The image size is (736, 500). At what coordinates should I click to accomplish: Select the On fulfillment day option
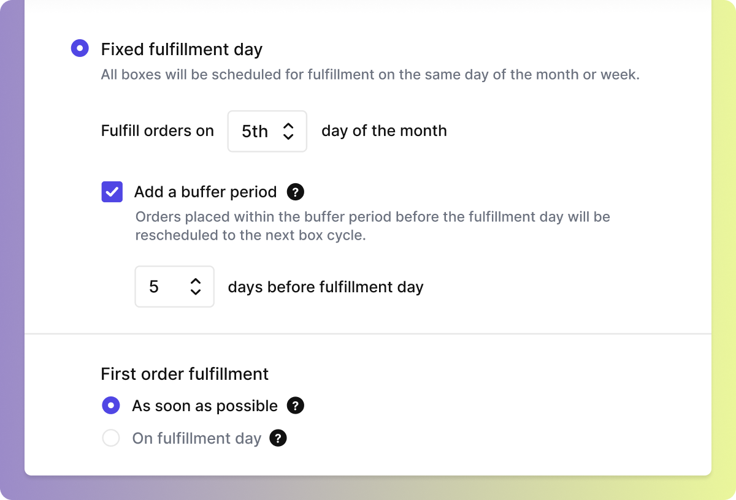(111, 438)
